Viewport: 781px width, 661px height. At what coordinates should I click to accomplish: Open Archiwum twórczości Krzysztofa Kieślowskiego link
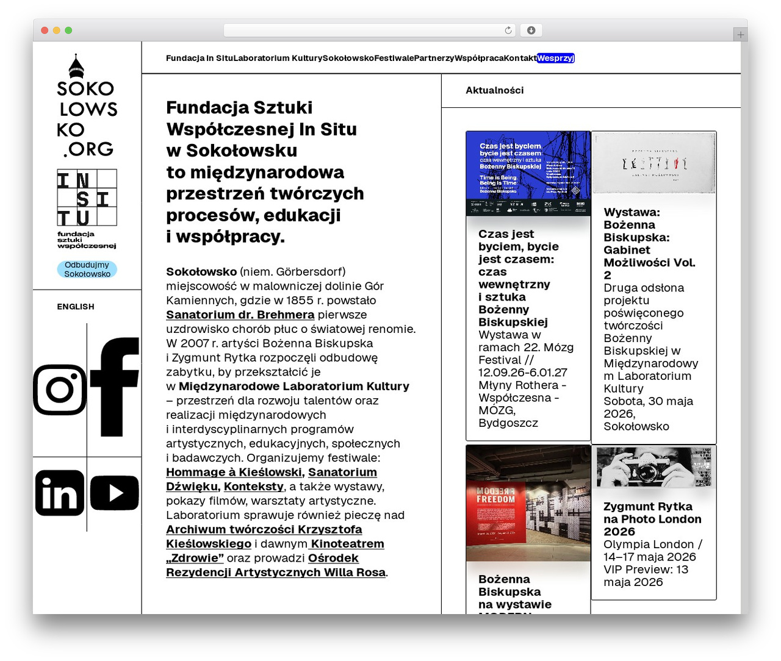[264, 537]
